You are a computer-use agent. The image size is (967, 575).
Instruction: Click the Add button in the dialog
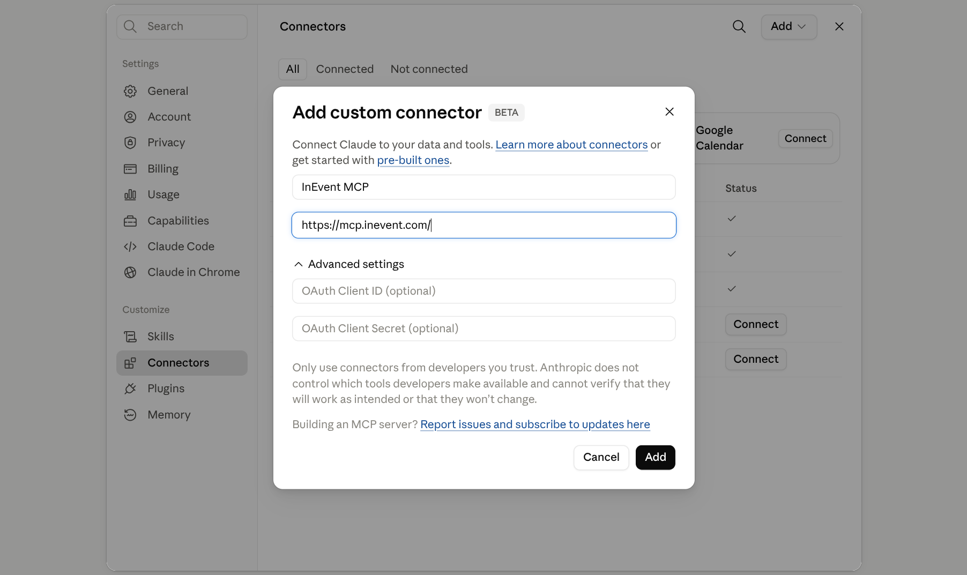(x=655, y=457)
